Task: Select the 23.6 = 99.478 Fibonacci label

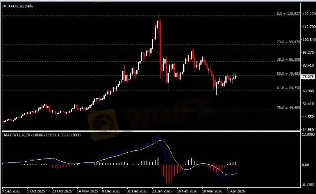Action: tap(288, 42)
